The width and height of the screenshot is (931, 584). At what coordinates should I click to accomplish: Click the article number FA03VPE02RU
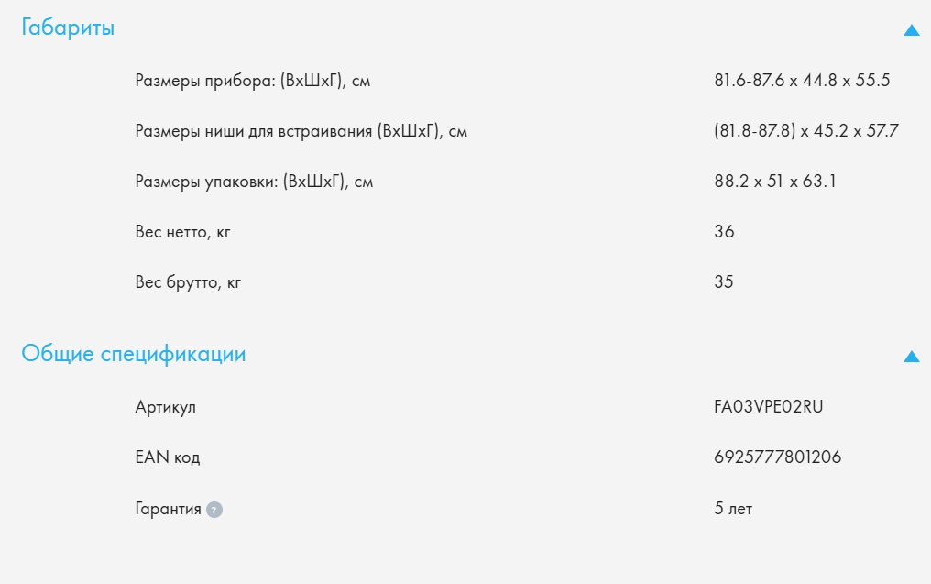pyautogui.click(x=763, y=407)
